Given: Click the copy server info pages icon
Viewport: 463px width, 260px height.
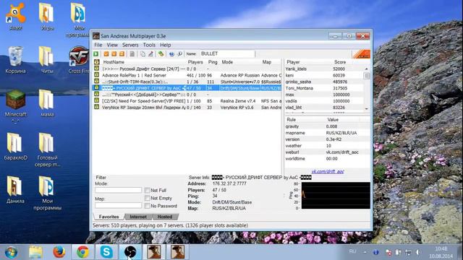Looking at the screenshot, I should click(143, 53).
